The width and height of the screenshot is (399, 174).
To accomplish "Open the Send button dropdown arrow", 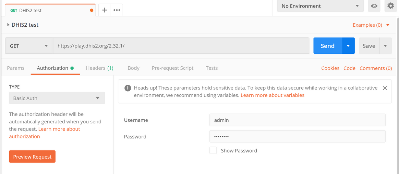I will point(348,46).
